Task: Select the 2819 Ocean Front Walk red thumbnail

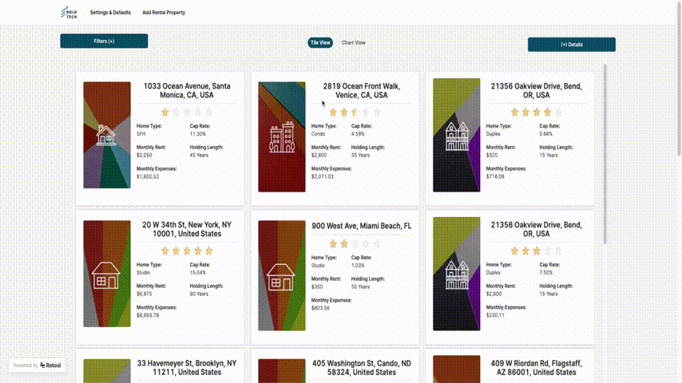Action: click(282, 137)
